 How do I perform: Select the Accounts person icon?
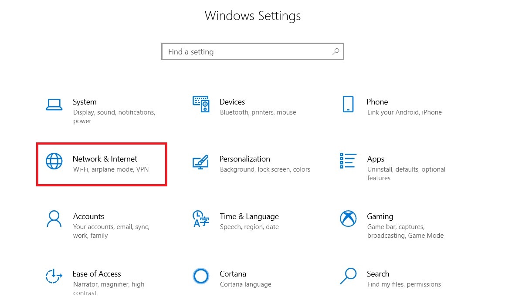coord(54,219)
